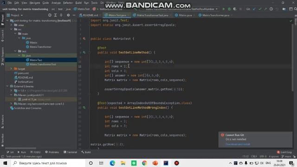
Task: Click UTF-8 encoding in status bar
Action: [263, 156]
